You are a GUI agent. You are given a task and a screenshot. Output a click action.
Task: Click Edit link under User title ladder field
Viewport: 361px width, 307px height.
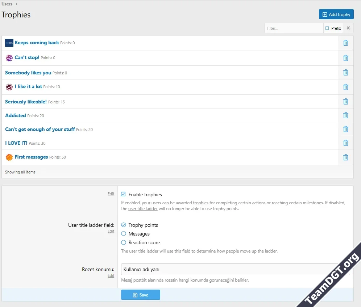point(111,232)
